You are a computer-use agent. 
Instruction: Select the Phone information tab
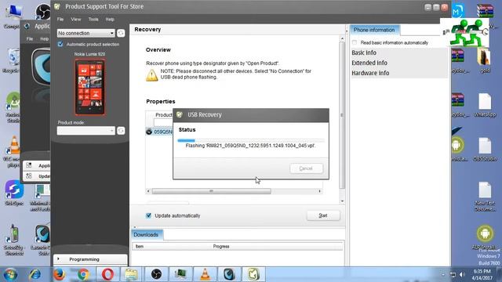tap(374, 30)
